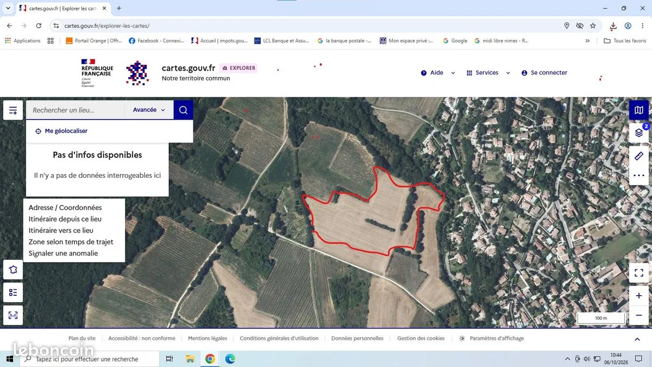The width and height of the screenshot is (652, 367).
Task: Click the cartes.gouv.fr pixel logo
Action: point(137,73)
